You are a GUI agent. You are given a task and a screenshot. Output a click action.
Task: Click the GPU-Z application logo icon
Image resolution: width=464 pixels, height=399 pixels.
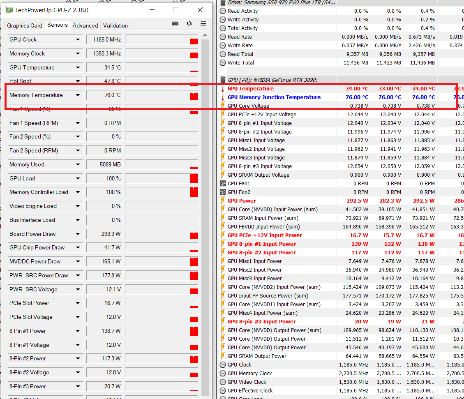(9, 10)
